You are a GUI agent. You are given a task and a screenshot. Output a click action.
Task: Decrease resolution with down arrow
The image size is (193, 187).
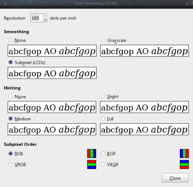point(45,20)
